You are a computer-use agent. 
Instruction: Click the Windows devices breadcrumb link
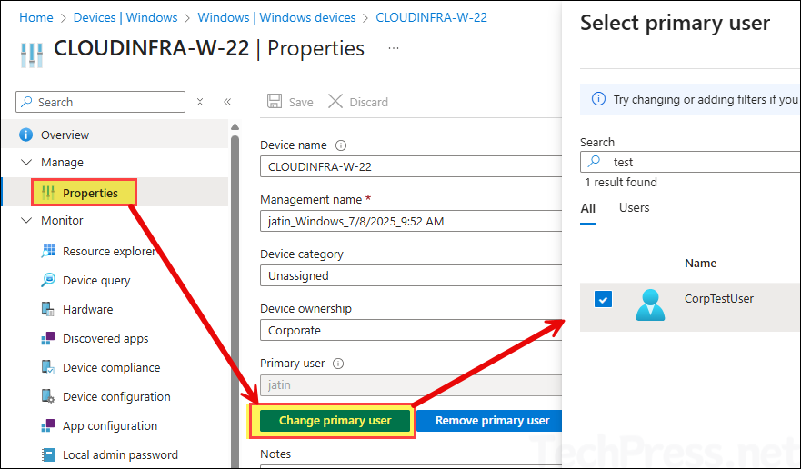tap(276, 17)
